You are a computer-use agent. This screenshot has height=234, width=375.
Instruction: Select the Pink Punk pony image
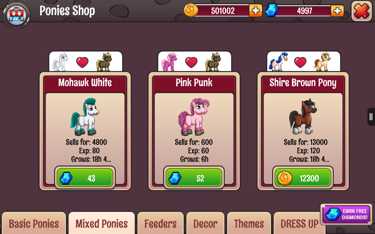[x=194, y=116]
